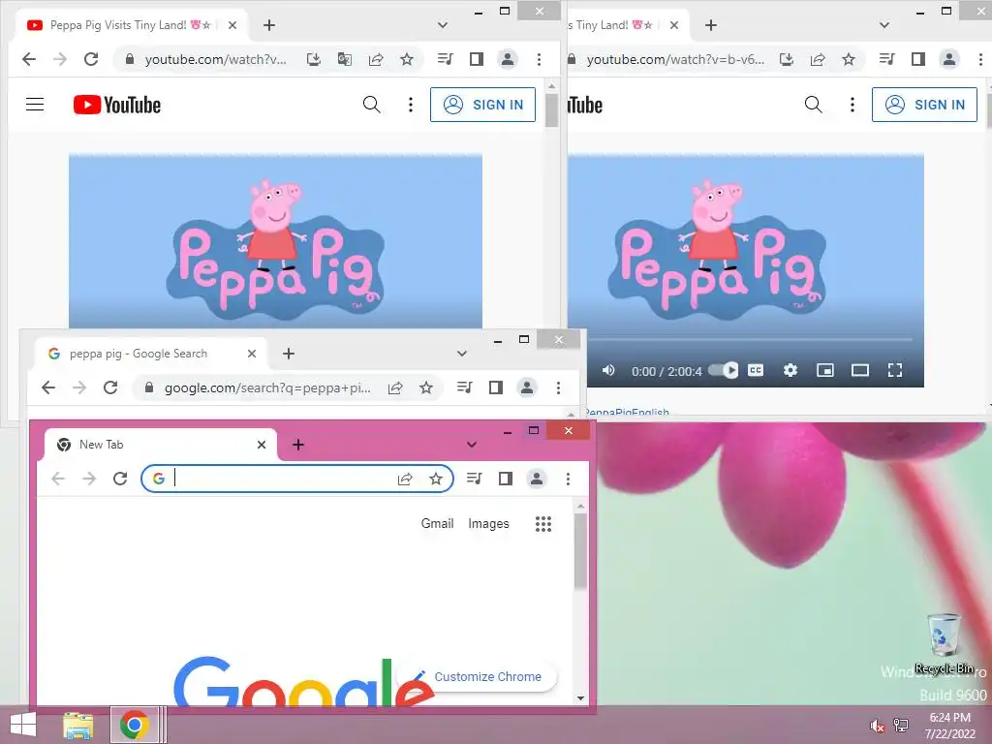The width and height of the screenshot is (992, 744).
Task: Reload page in Google Search window
Action: 110,387
